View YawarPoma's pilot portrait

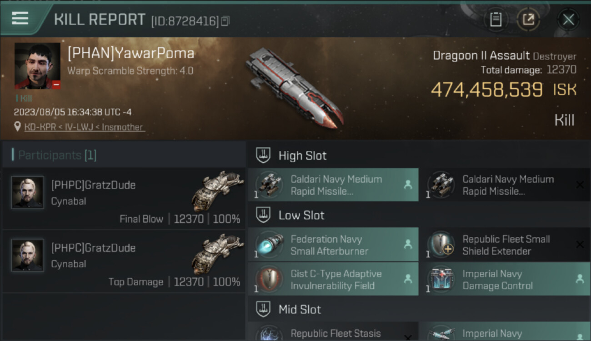(x=37, y=66)
